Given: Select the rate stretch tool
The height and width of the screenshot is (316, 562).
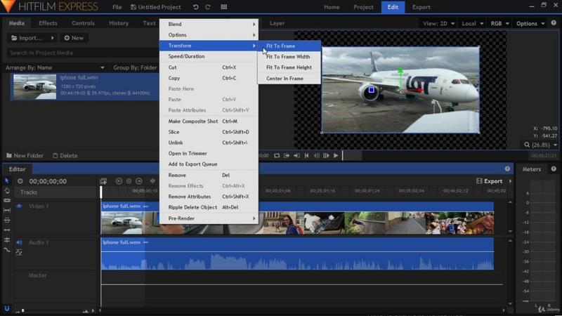Looking at the screenshot, I should (x=7, y=250).
